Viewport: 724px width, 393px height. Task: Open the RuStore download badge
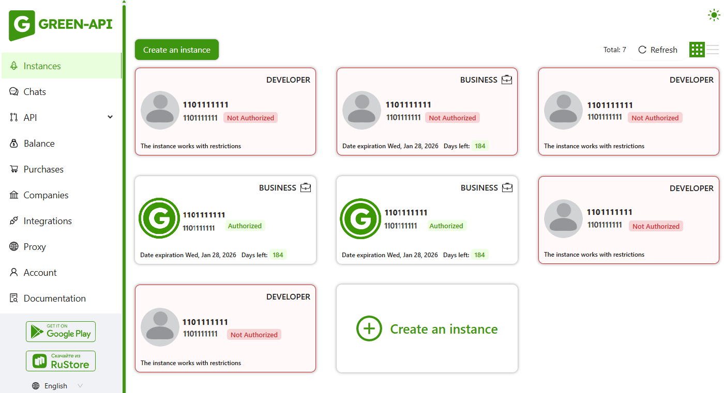[61, 361]
